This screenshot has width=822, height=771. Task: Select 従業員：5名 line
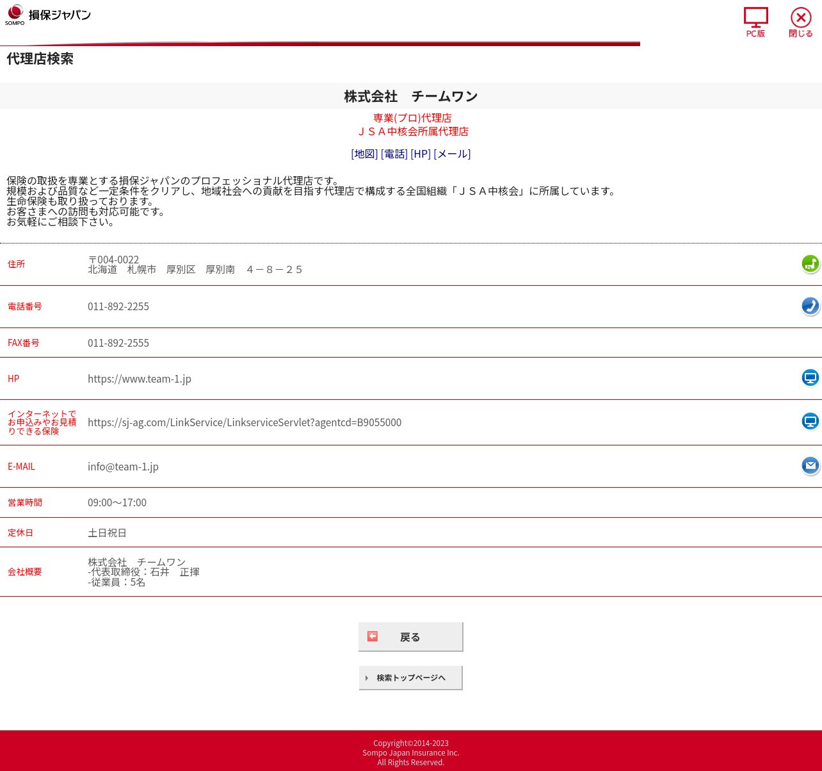click(x=117, y=582)
